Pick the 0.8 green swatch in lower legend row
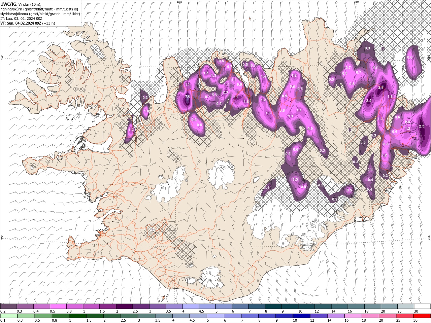 tap(61, 316)
